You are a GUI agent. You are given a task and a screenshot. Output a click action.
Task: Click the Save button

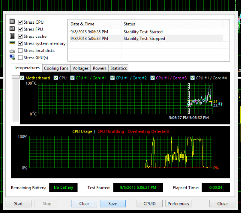point(112,204)
